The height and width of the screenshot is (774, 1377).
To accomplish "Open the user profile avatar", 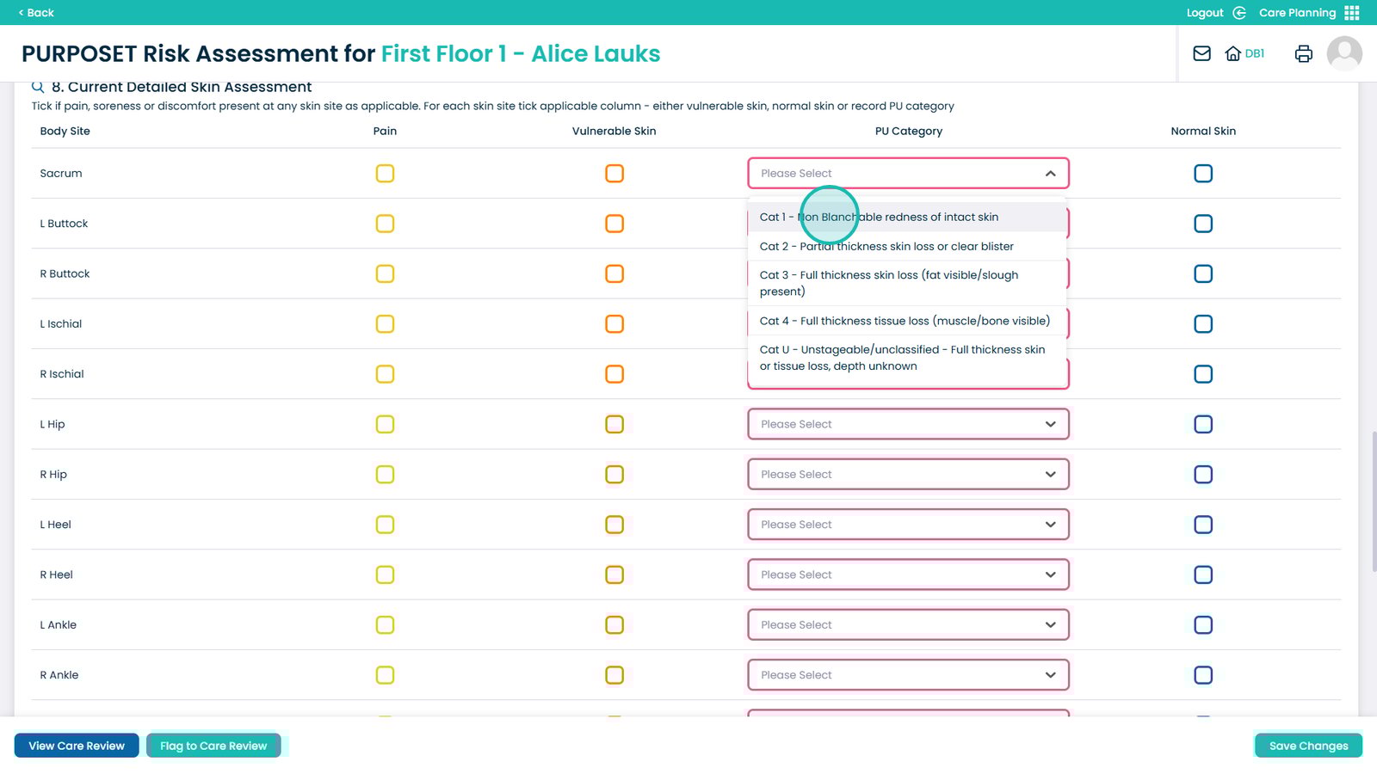I will click(1343, 53).
